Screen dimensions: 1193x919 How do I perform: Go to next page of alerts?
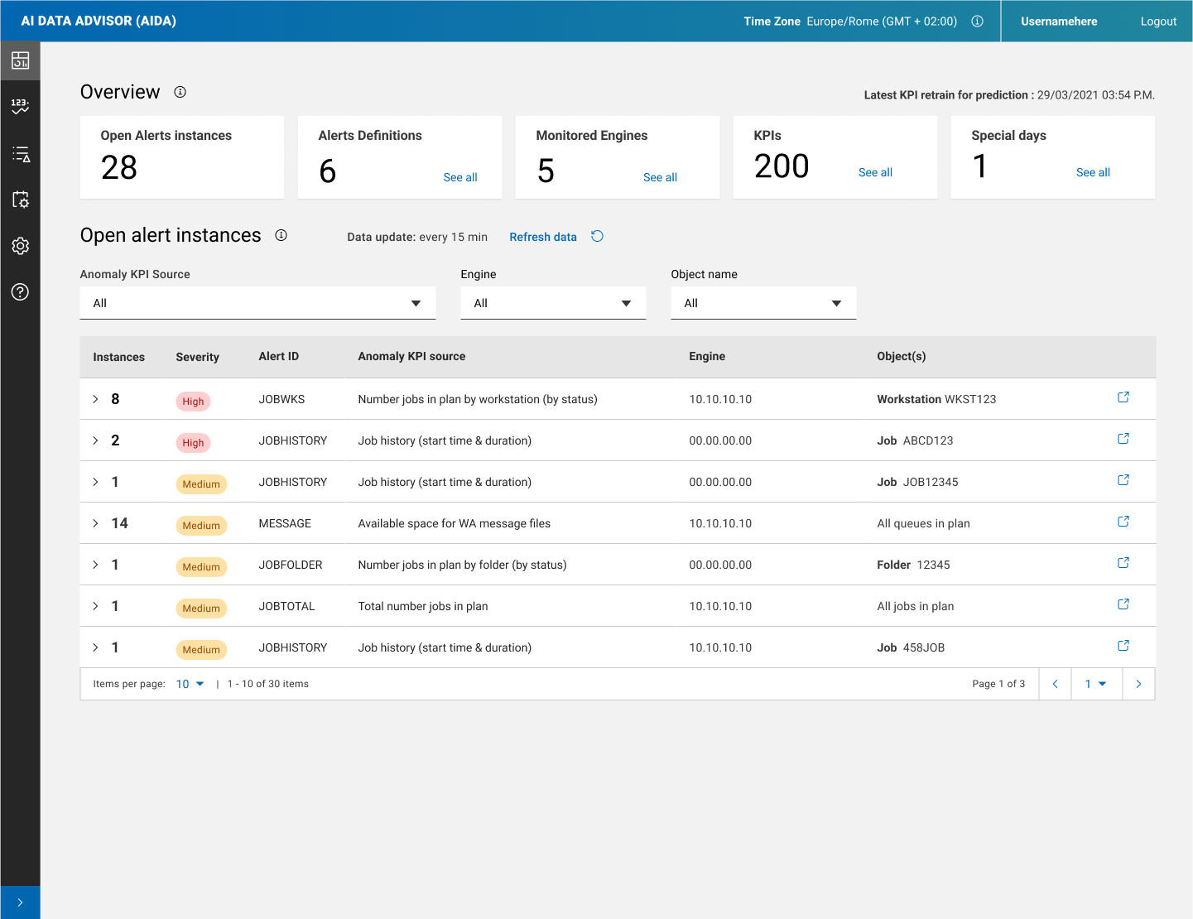pyautogui.click(x=1138, y=684)
